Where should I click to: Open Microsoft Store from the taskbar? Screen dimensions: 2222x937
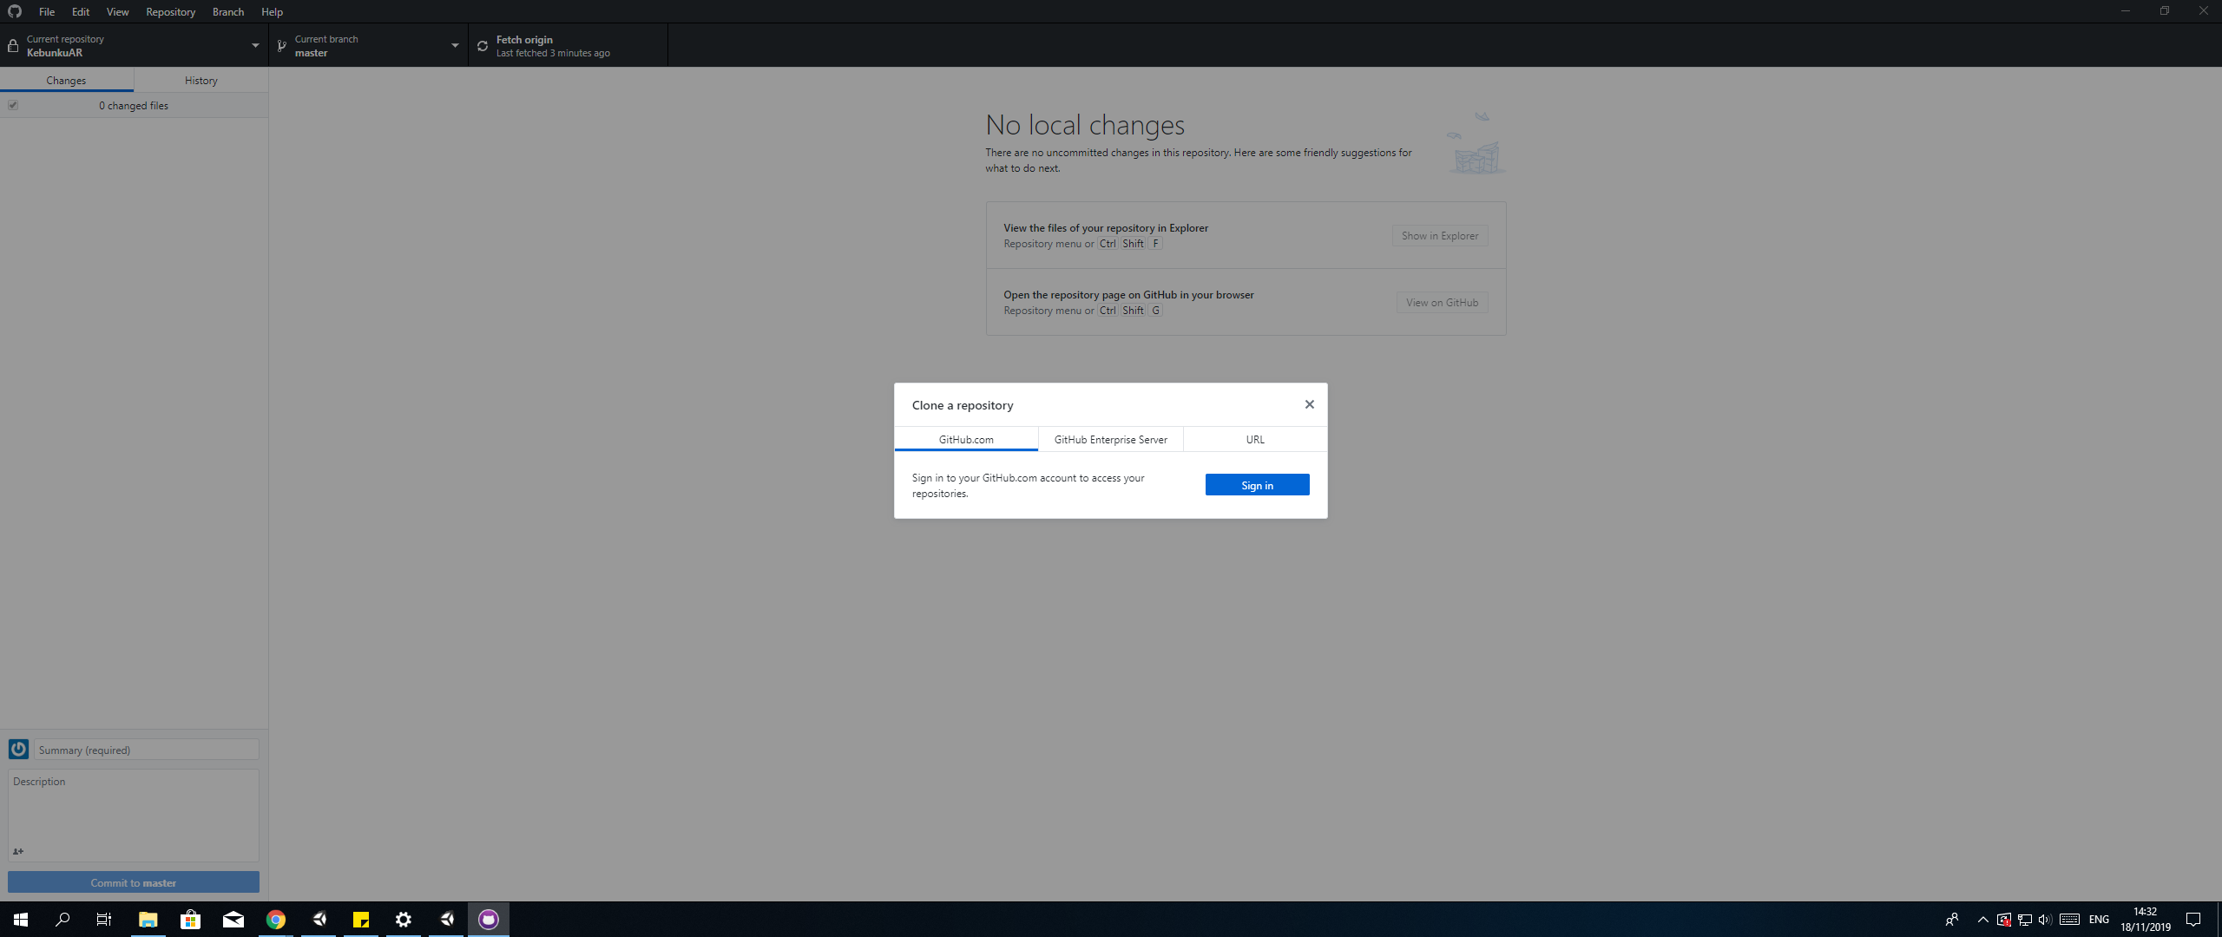[190, 919]
